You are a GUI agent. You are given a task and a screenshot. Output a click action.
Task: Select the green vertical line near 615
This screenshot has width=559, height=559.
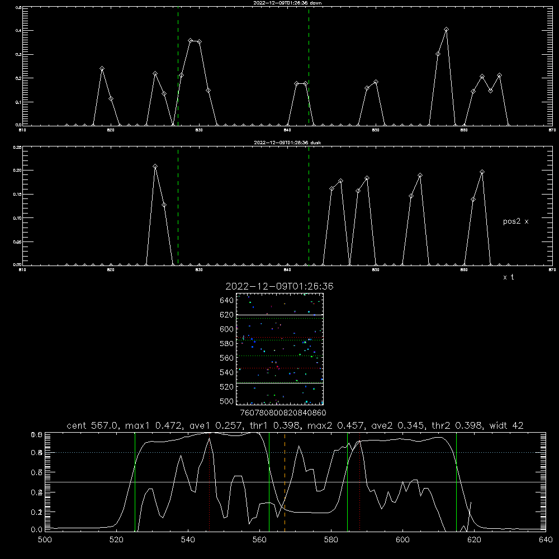coord(456,481)
